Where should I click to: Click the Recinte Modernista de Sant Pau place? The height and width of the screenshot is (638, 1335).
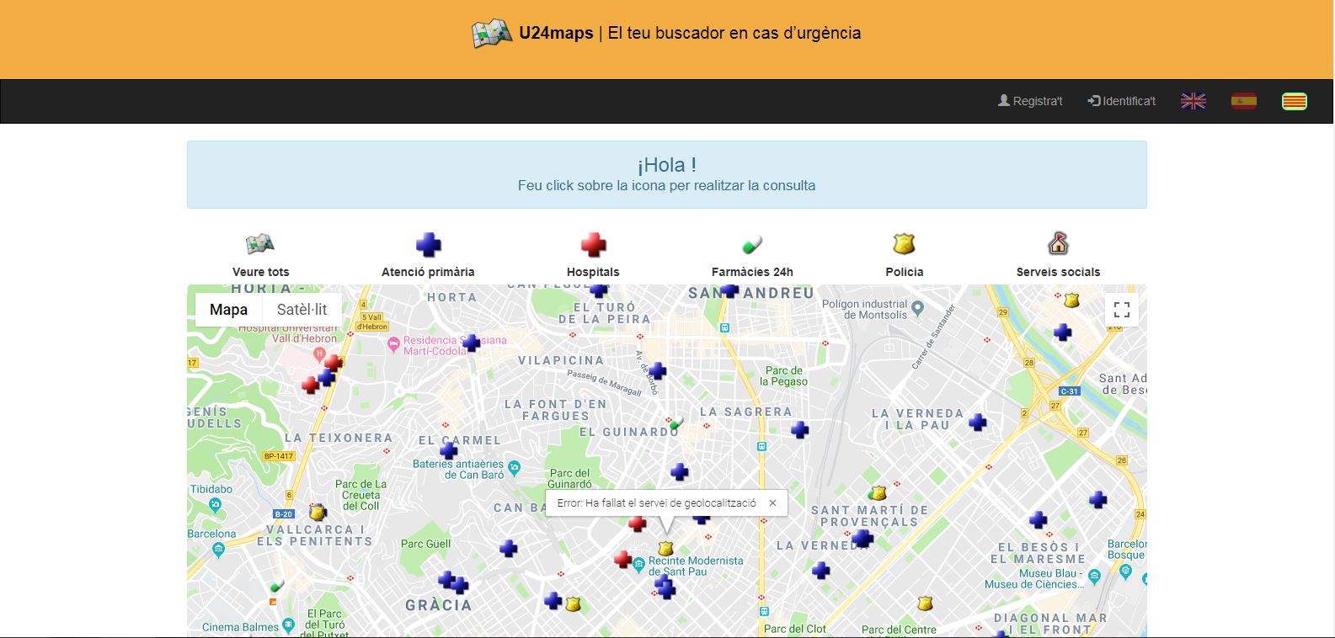click(x=696, y=566)
